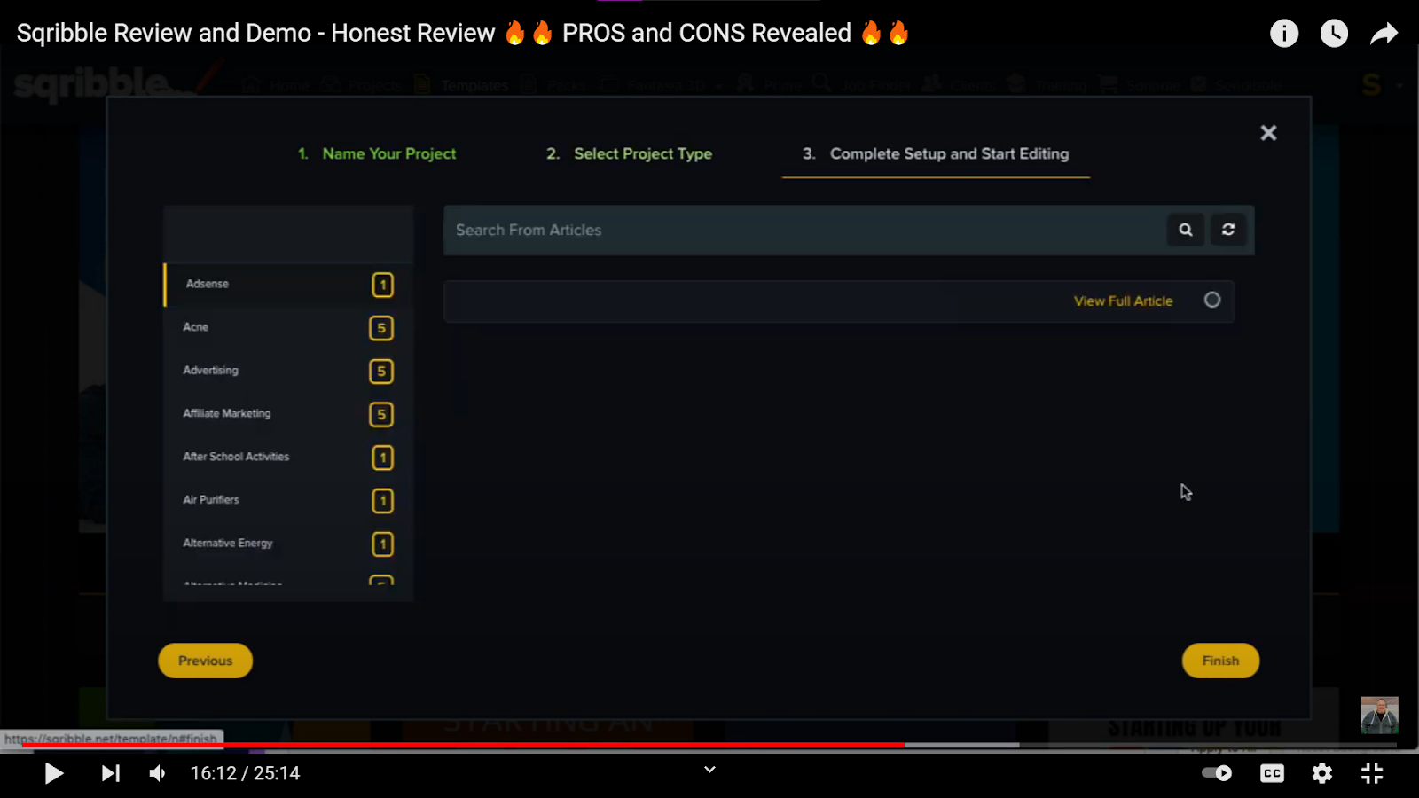Click the After School Activities count badge

tap(382, 458)
